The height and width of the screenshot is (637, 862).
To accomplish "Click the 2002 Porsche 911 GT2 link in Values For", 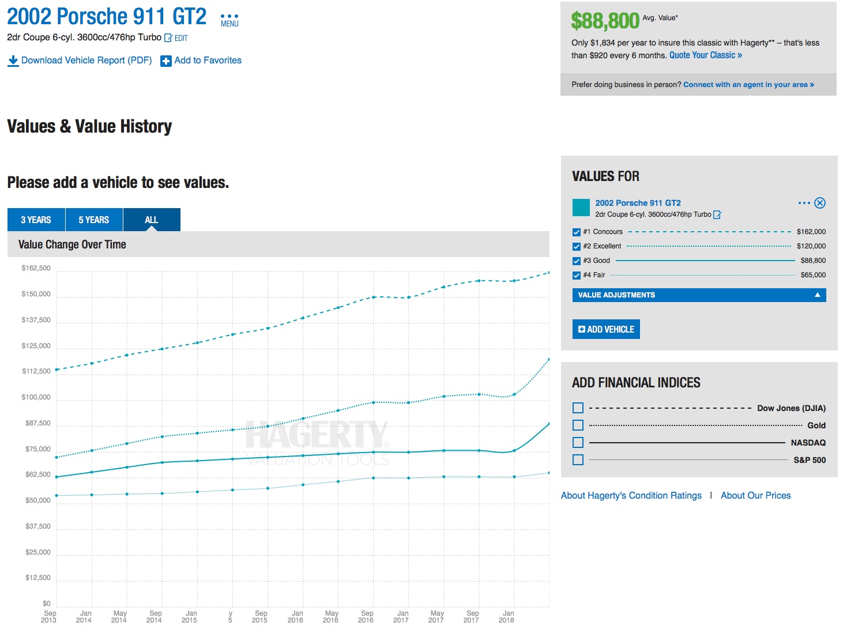I will [638, 203].
